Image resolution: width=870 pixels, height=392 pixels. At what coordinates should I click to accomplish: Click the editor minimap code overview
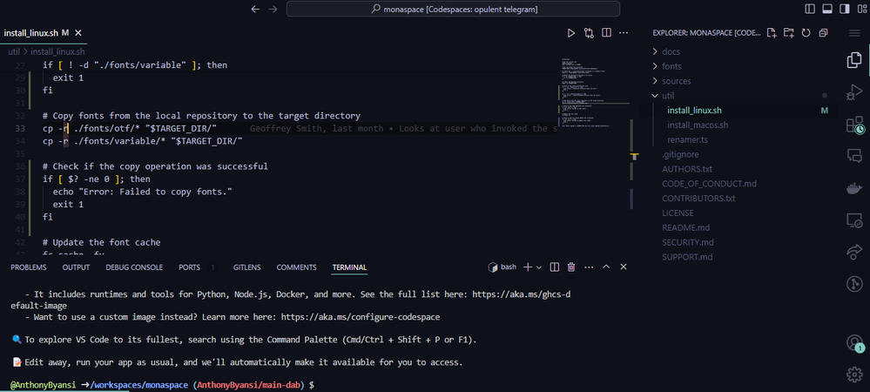tap(592, 94)
